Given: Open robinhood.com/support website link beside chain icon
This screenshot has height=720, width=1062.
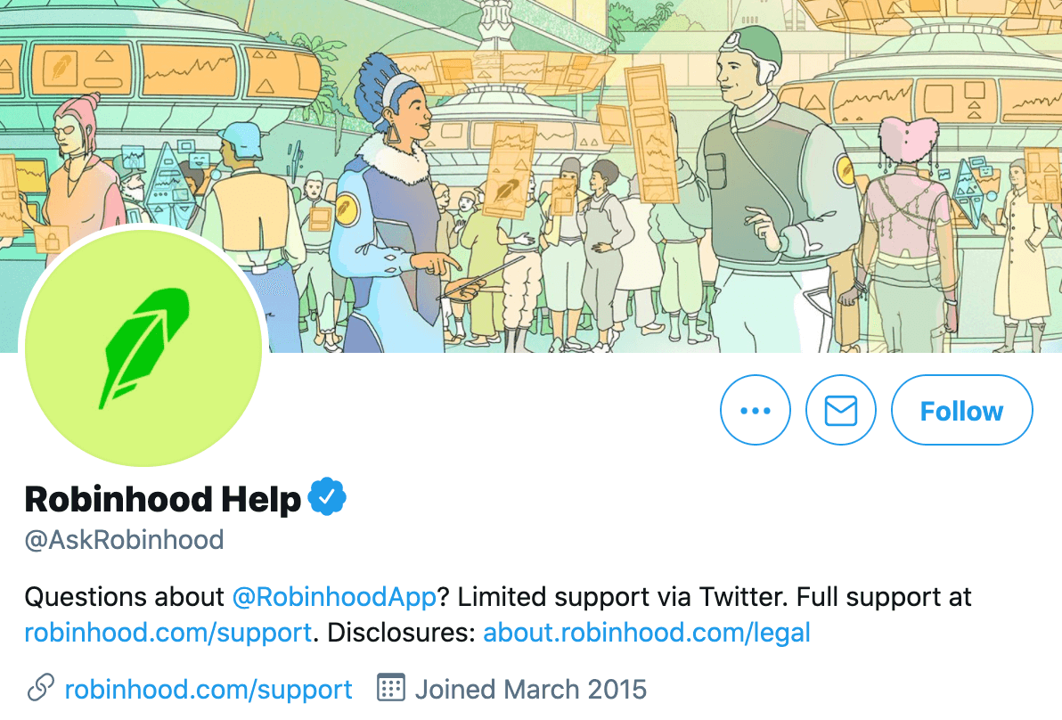Looking at the screenshot, I should 208,690.
